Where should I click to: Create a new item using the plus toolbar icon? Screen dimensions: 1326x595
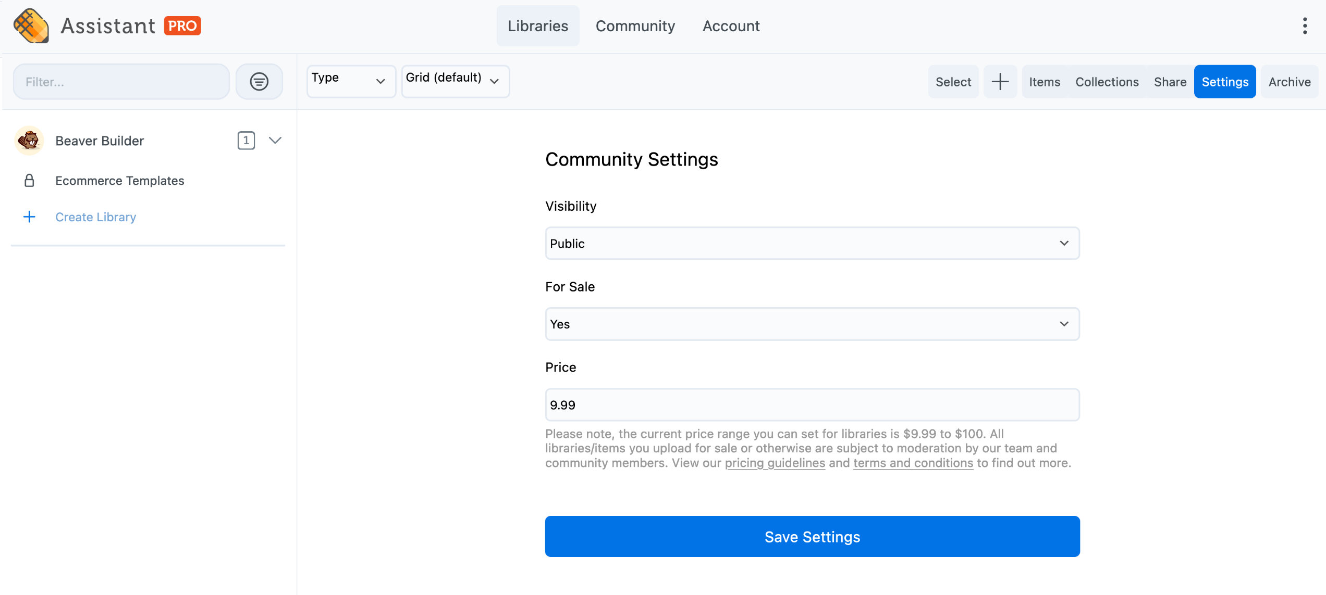click(x=1000, y=81)
